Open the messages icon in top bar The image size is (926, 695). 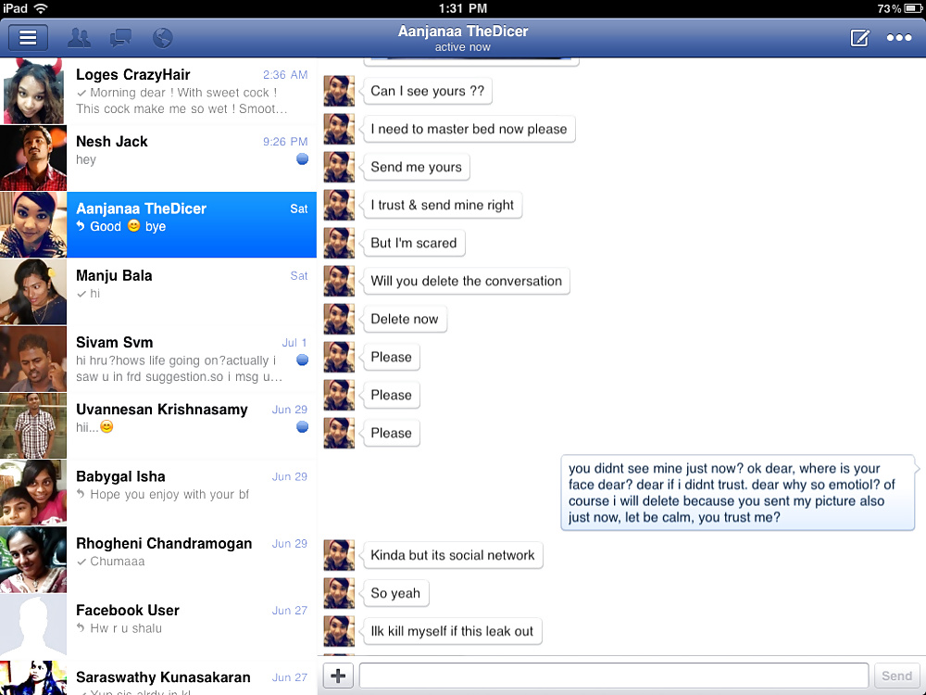(120, 38)
